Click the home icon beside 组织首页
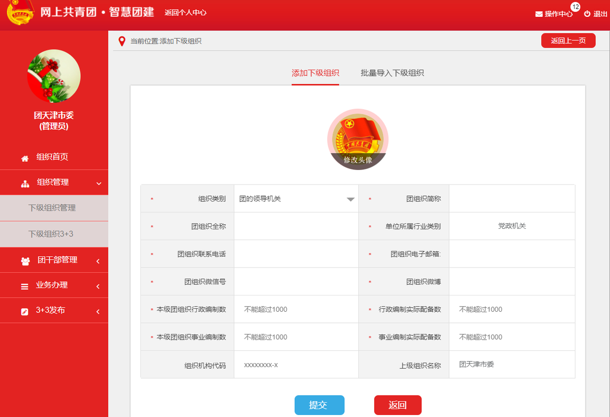Screen dimensions: 610x417 25,159
